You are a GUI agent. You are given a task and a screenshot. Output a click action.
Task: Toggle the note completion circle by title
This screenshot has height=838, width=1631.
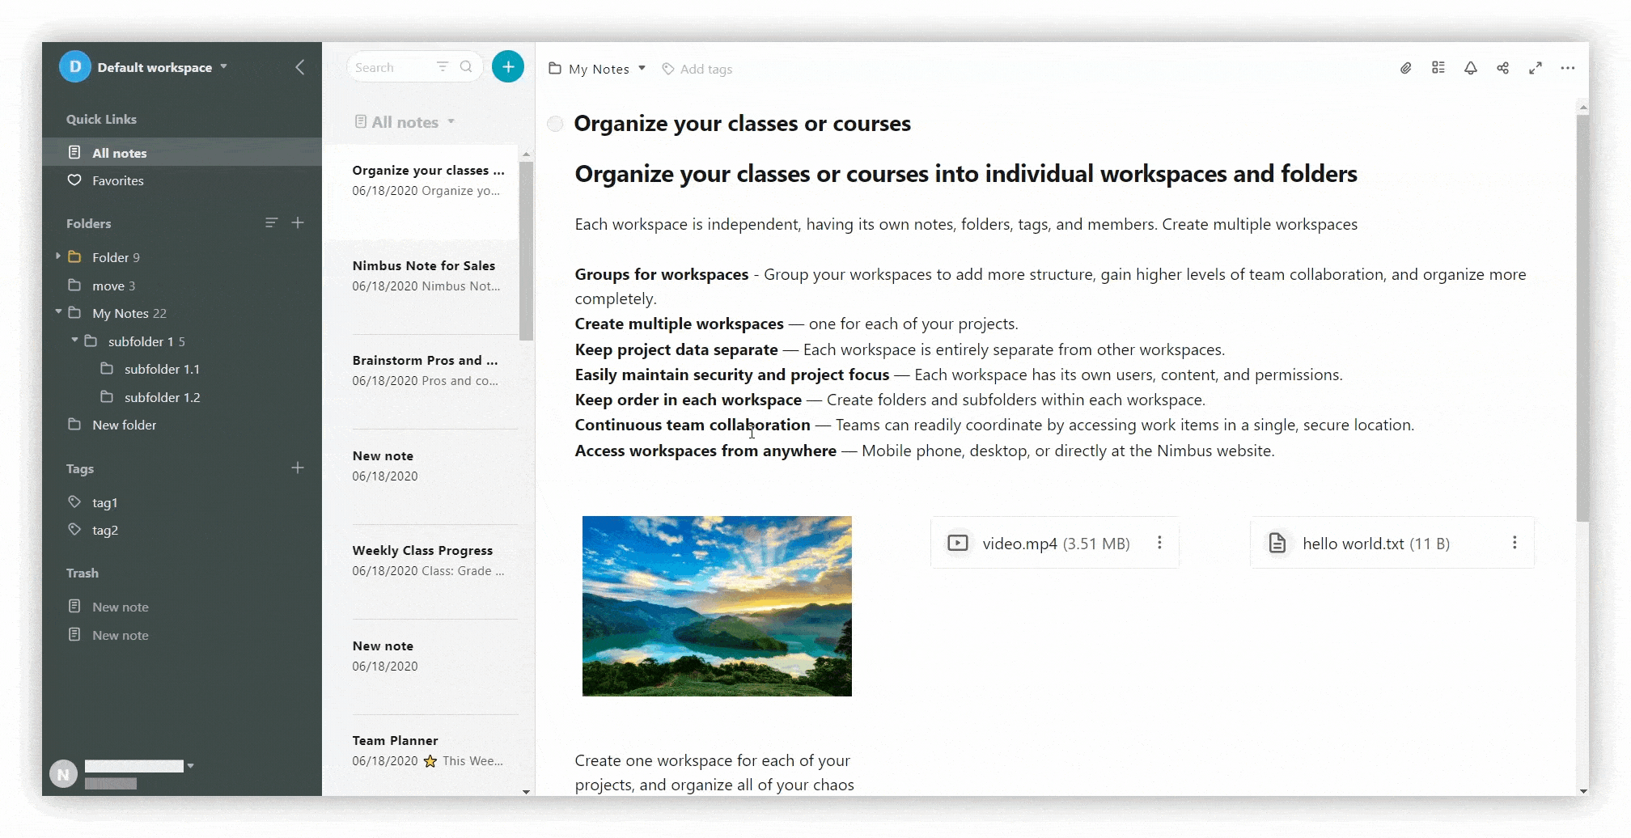point(555,124)
